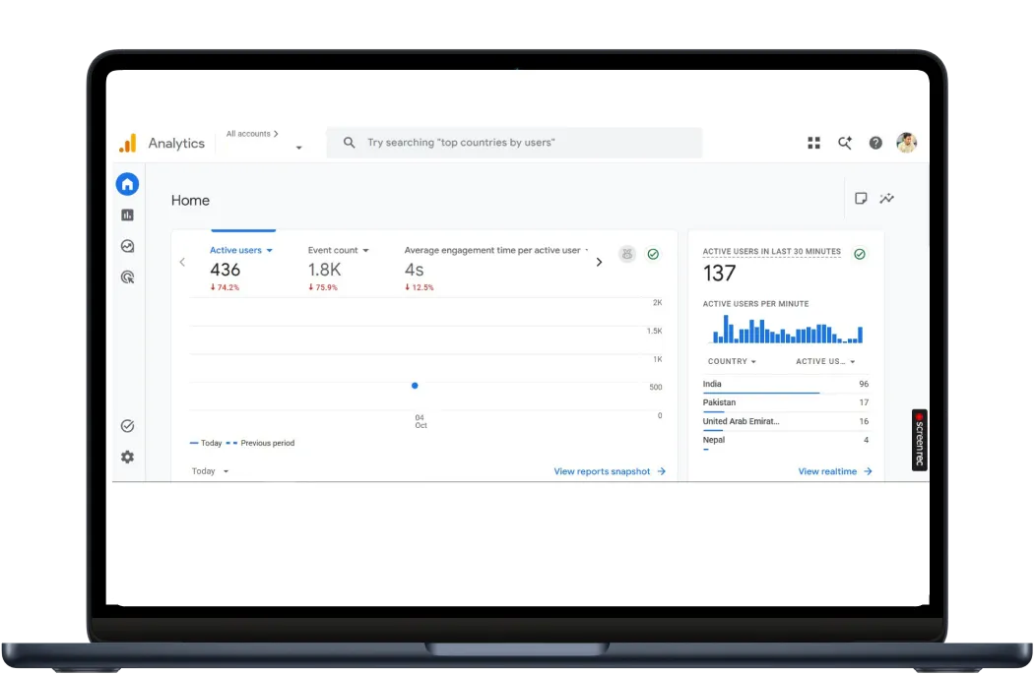Click the Google Analytics logo

(127, 143)
